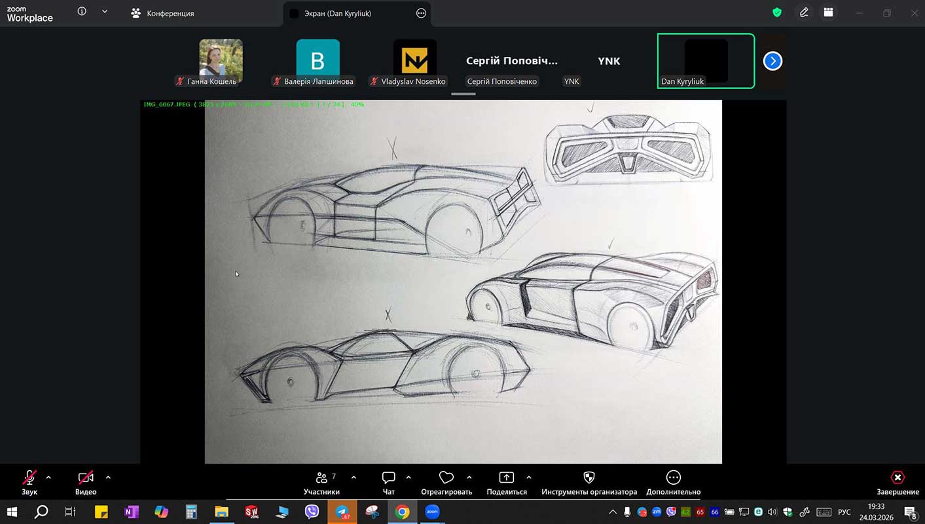Click the Завершение end meeting button
Screen dimensions: 925x524
(x=898, y=482)
